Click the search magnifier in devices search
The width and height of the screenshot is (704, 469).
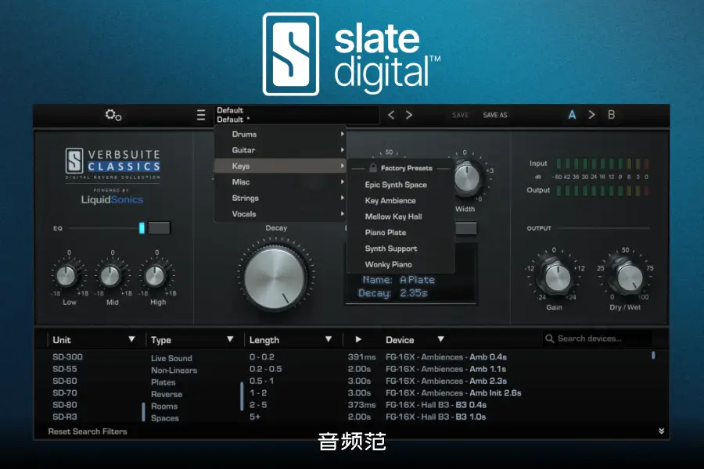[x=551, y=338]
